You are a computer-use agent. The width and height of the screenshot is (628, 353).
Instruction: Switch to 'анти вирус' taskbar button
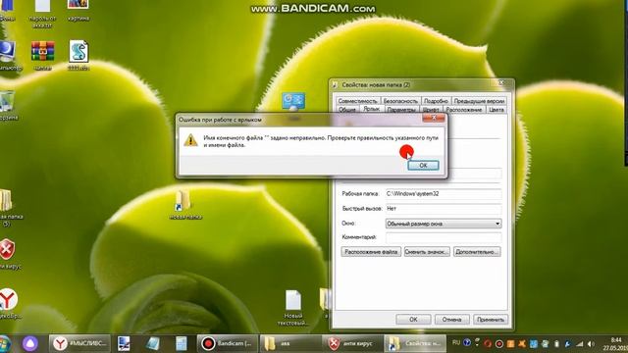[x=352, y=343]
